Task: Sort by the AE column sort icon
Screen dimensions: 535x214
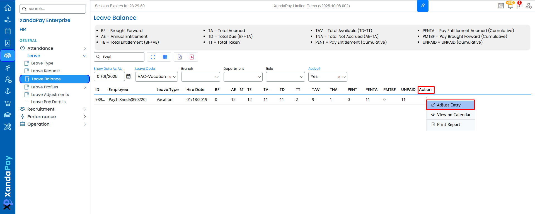Action: pyautogui.click(x=242, y=89)
